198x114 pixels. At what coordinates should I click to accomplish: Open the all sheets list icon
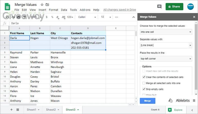click(18, 110)
